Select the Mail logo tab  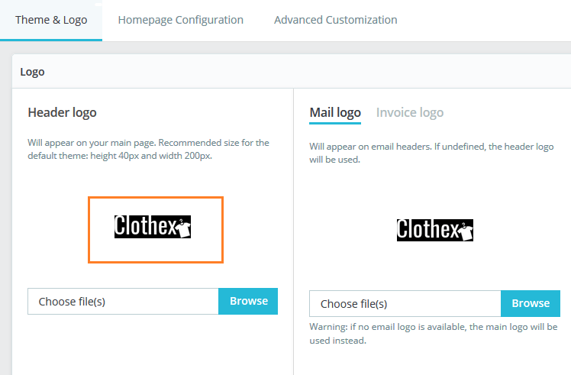pos(334,113)
